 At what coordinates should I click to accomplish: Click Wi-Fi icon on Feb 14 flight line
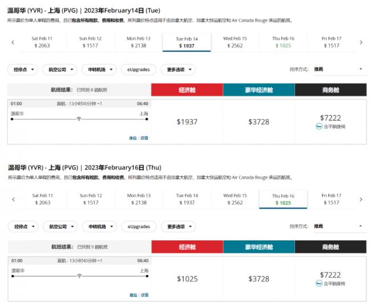[79, 119]
